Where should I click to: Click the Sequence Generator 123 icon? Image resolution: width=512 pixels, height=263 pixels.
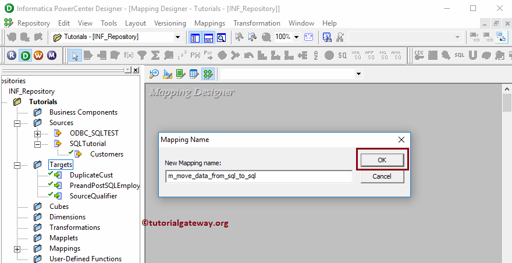pos(182,55)
